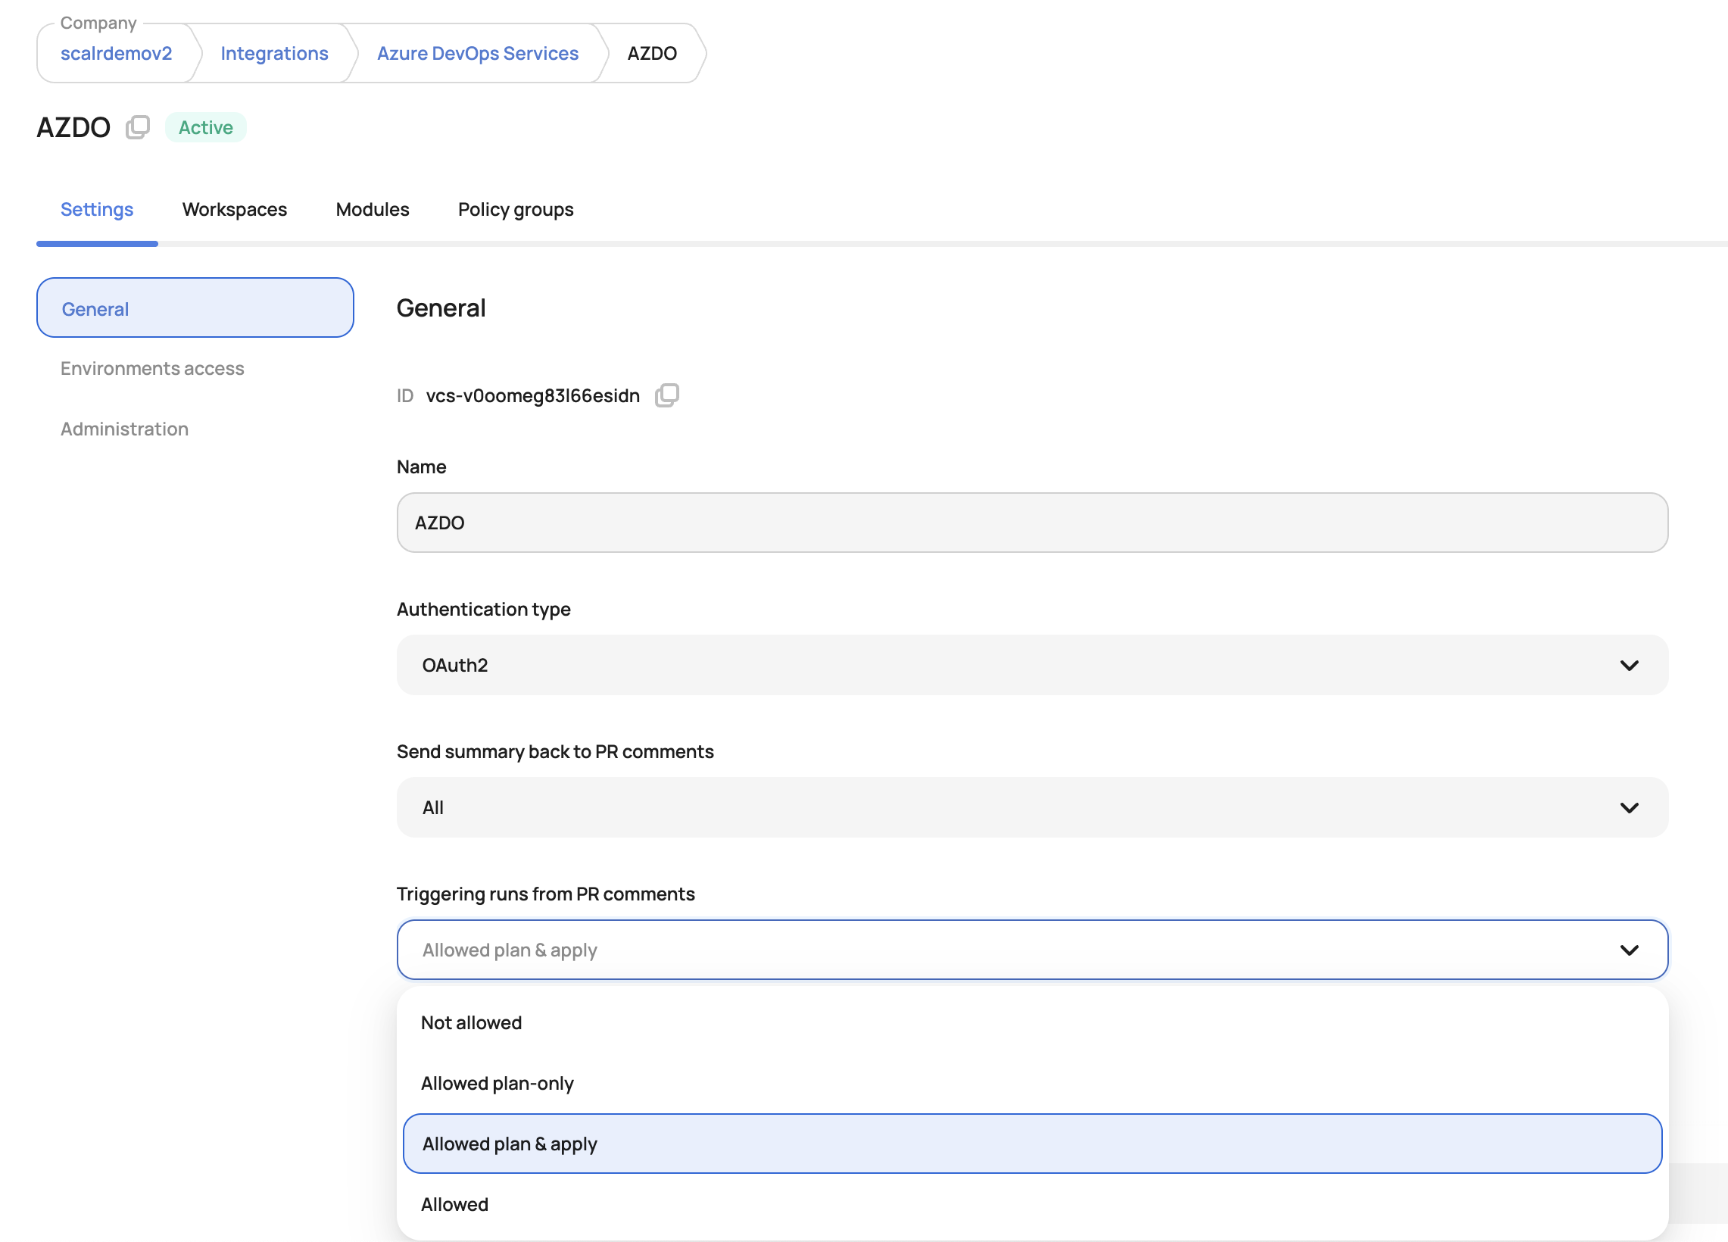Open the Modules tab
This screenshot has height=1242, width=1728.
[x=372, y=210]
